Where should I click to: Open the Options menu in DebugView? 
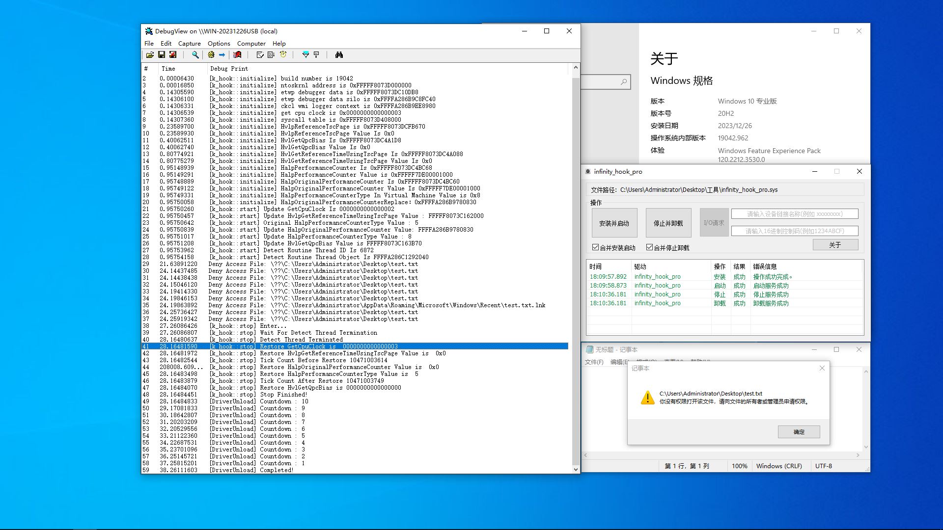pos(219,44)
